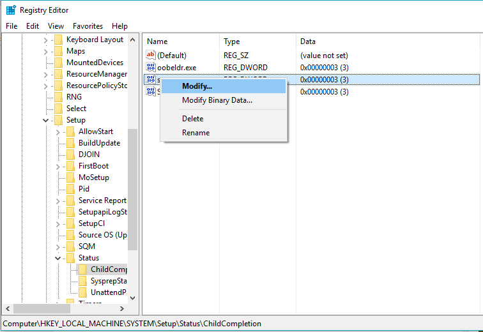Select Modify Binary Data... option
The width and height of the screenshot is (483, 332).
coord(217,100)
